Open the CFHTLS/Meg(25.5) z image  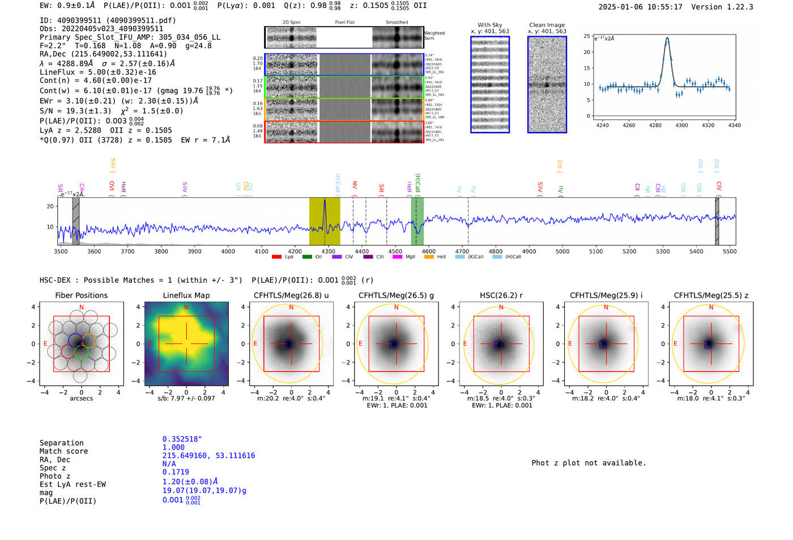(x=711, y=343)
